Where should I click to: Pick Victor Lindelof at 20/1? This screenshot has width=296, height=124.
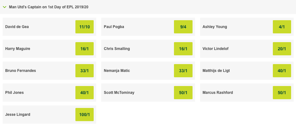[282, 49]
